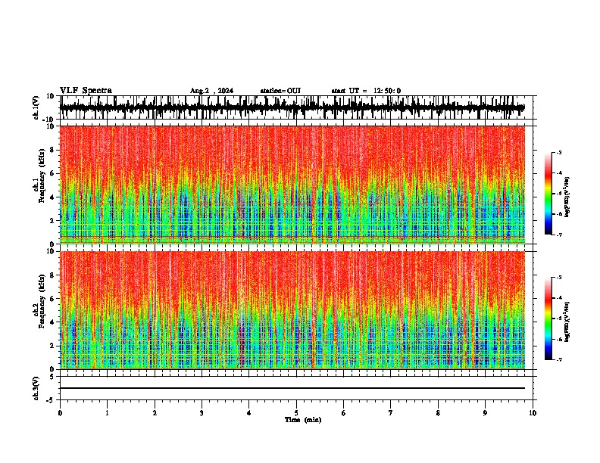Image resolution: width=600 pixels, height=463 pixels.
Task: Click the "station=OUI" header label
Action: click(x=280, y=91)
